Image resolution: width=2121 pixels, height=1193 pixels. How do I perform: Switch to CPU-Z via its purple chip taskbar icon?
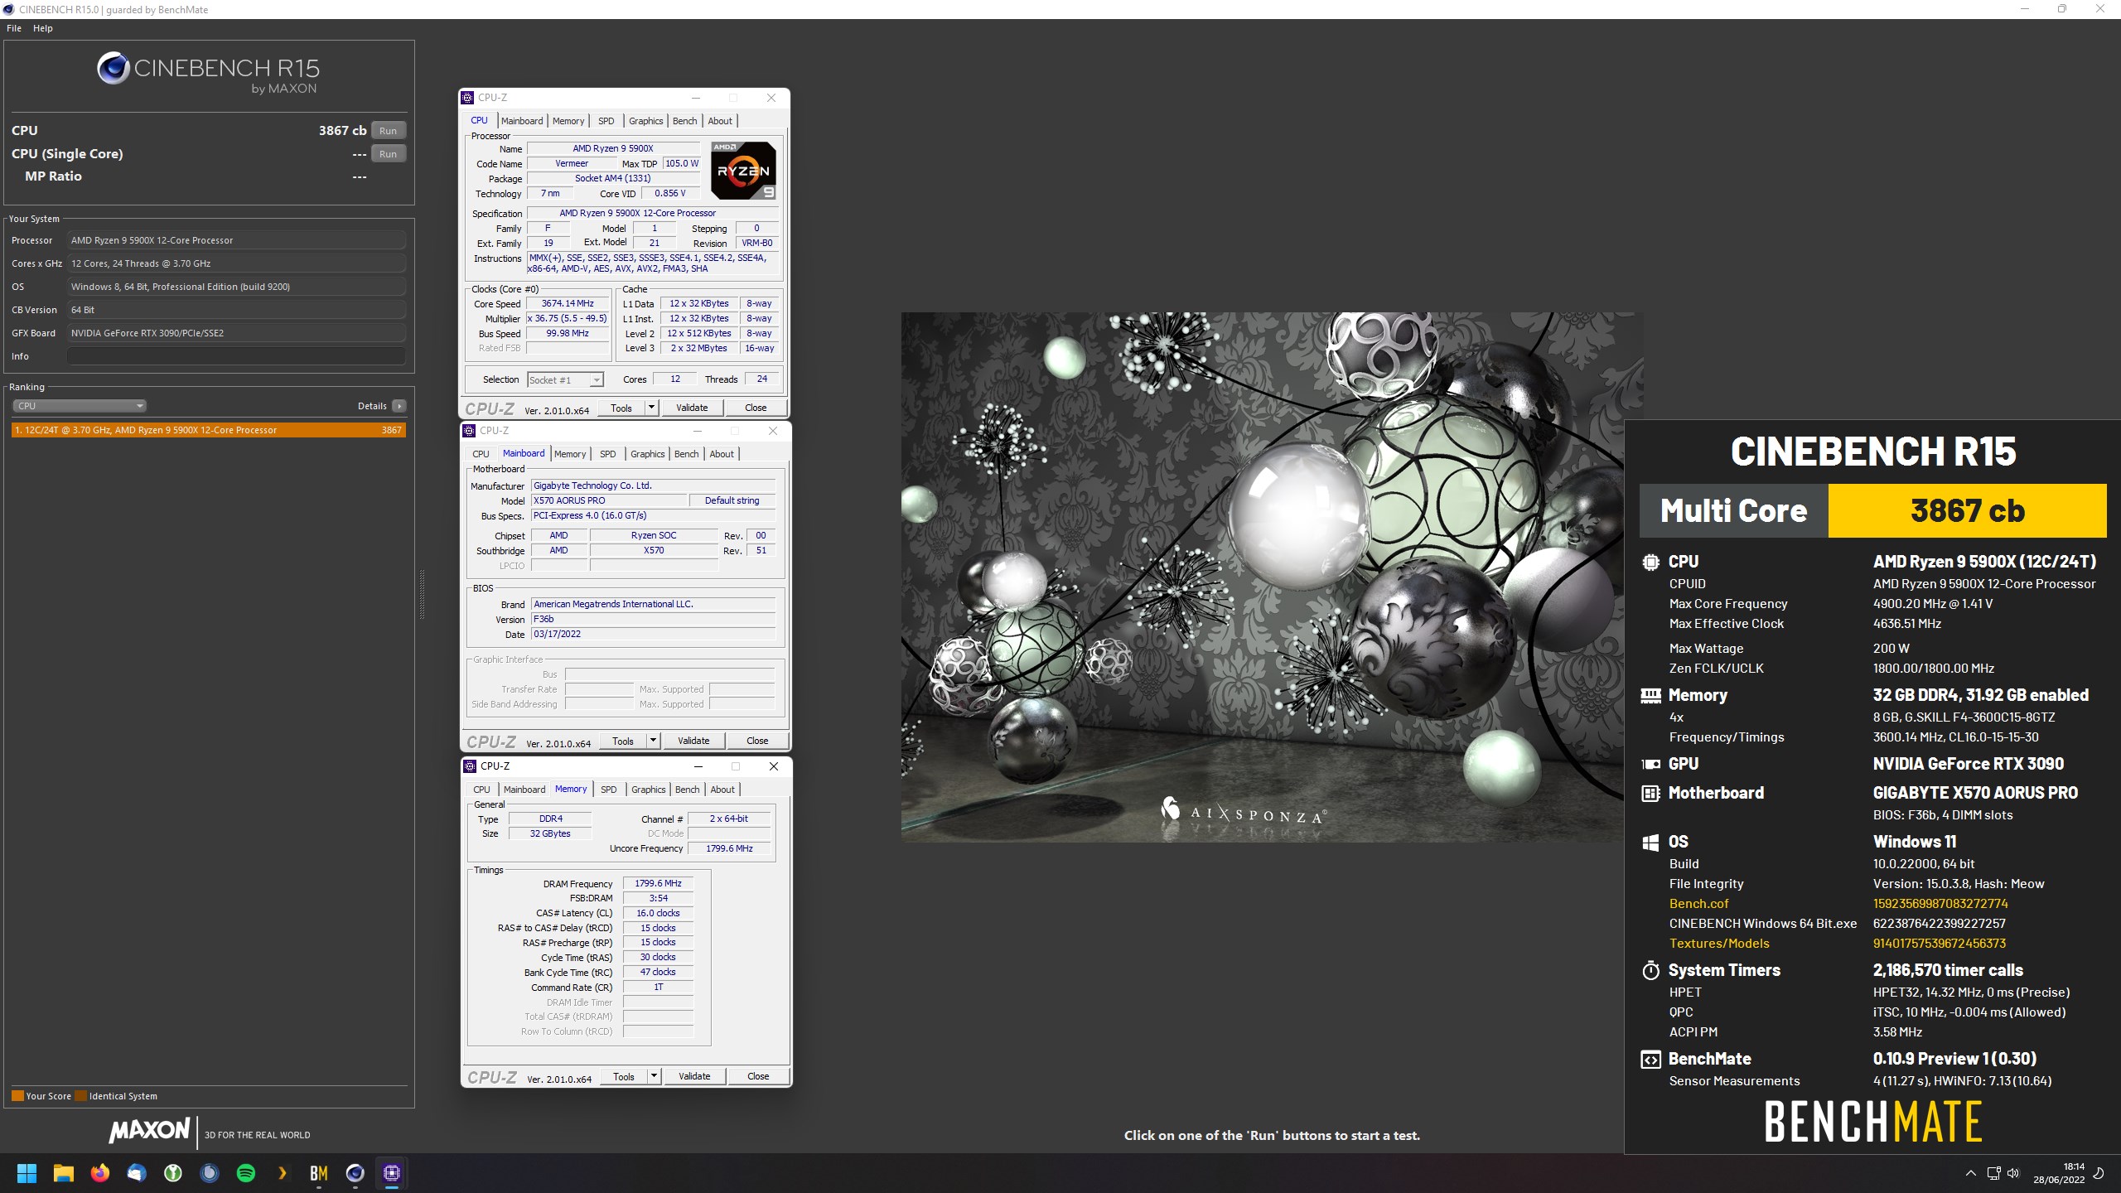pyautogui.click(x=392, y=1173)
